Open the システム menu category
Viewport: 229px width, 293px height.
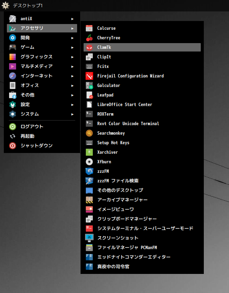[x=42, y=114]
